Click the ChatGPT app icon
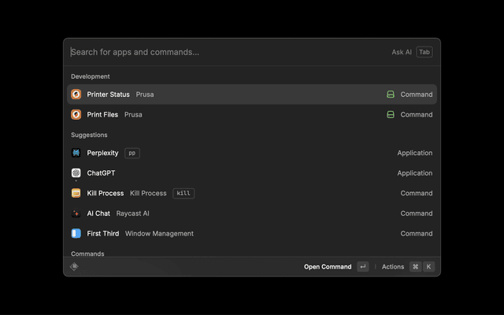 [x=76, y=173]
